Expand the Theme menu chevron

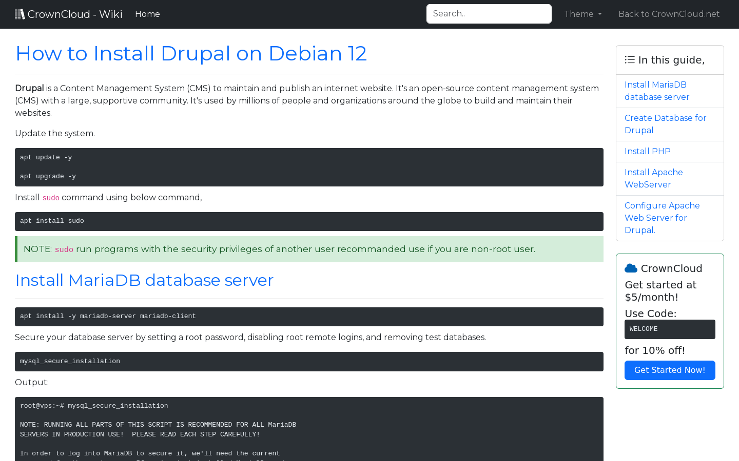(600, 14)
